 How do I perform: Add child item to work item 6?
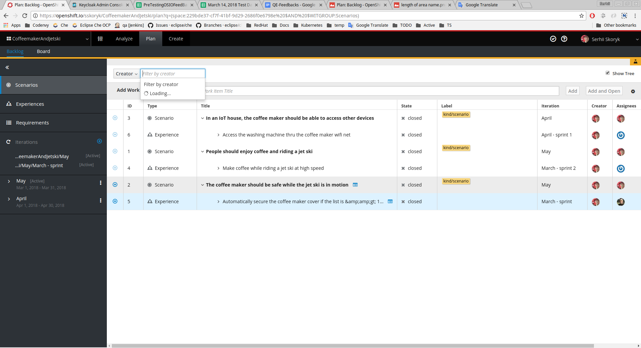(x=115, y=134)
